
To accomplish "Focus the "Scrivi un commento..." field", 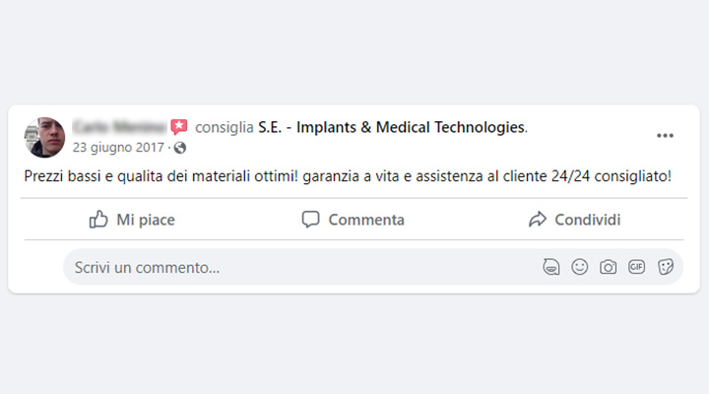I will [x=295, y=267].
